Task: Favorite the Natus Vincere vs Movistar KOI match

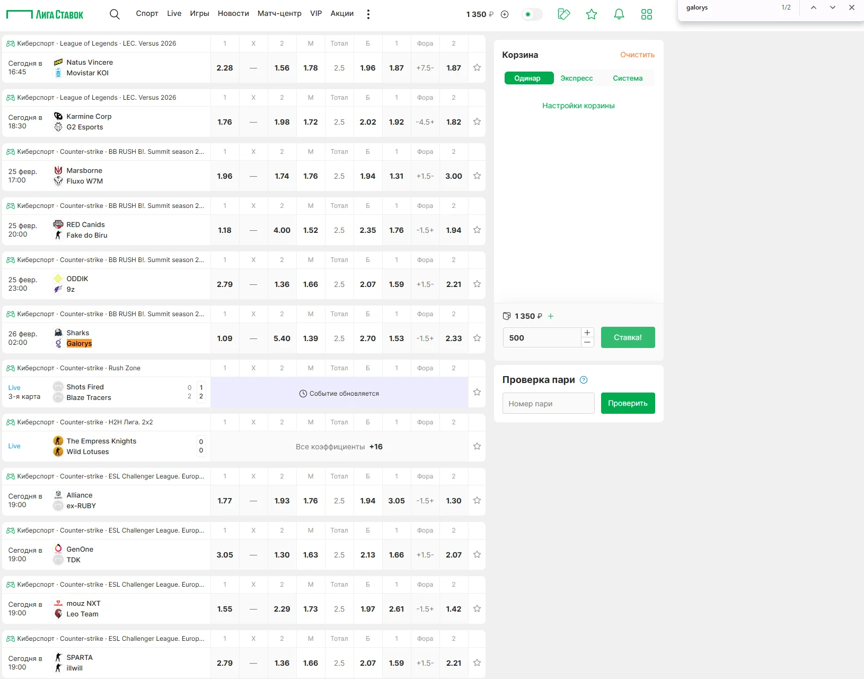Action: click(477, 67)
